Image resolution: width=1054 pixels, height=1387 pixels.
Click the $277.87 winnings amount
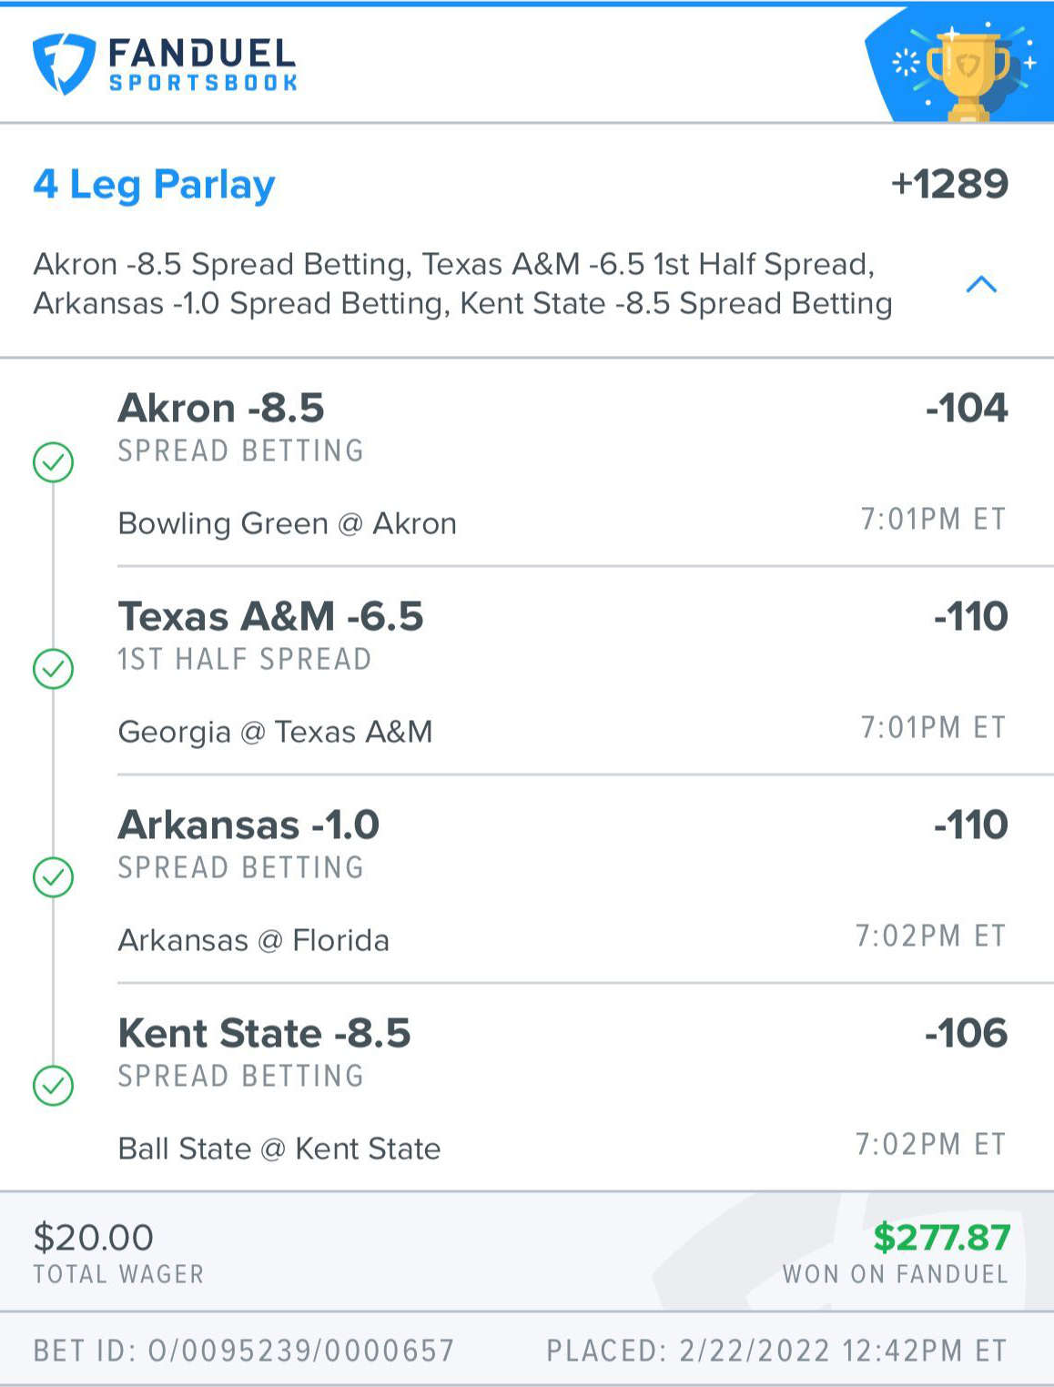942,1238
